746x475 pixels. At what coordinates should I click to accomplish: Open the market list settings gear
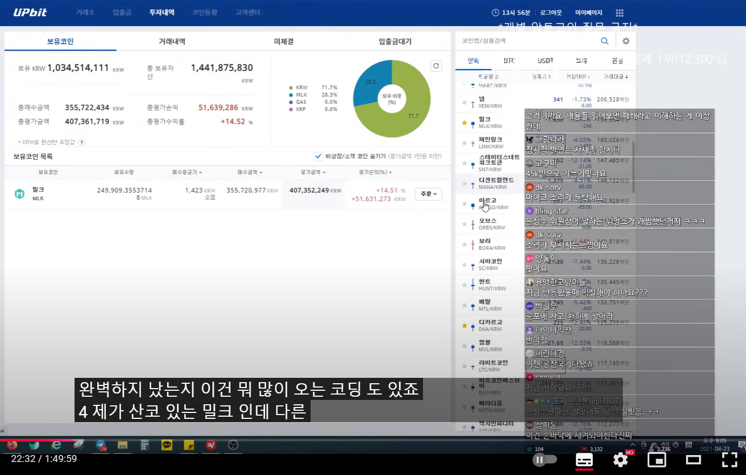pyautogui.click(x=626, y=41)
